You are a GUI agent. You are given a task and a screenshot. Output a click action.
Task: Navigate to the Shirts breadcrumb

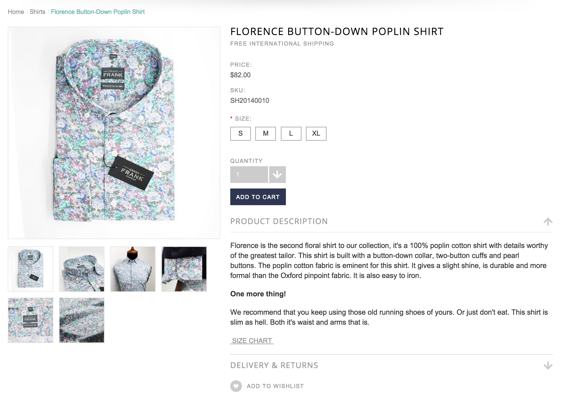point(37,12)
